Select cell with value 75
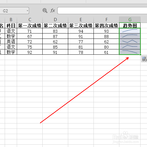This screenshot has height=147, width=147. (30, 47)
